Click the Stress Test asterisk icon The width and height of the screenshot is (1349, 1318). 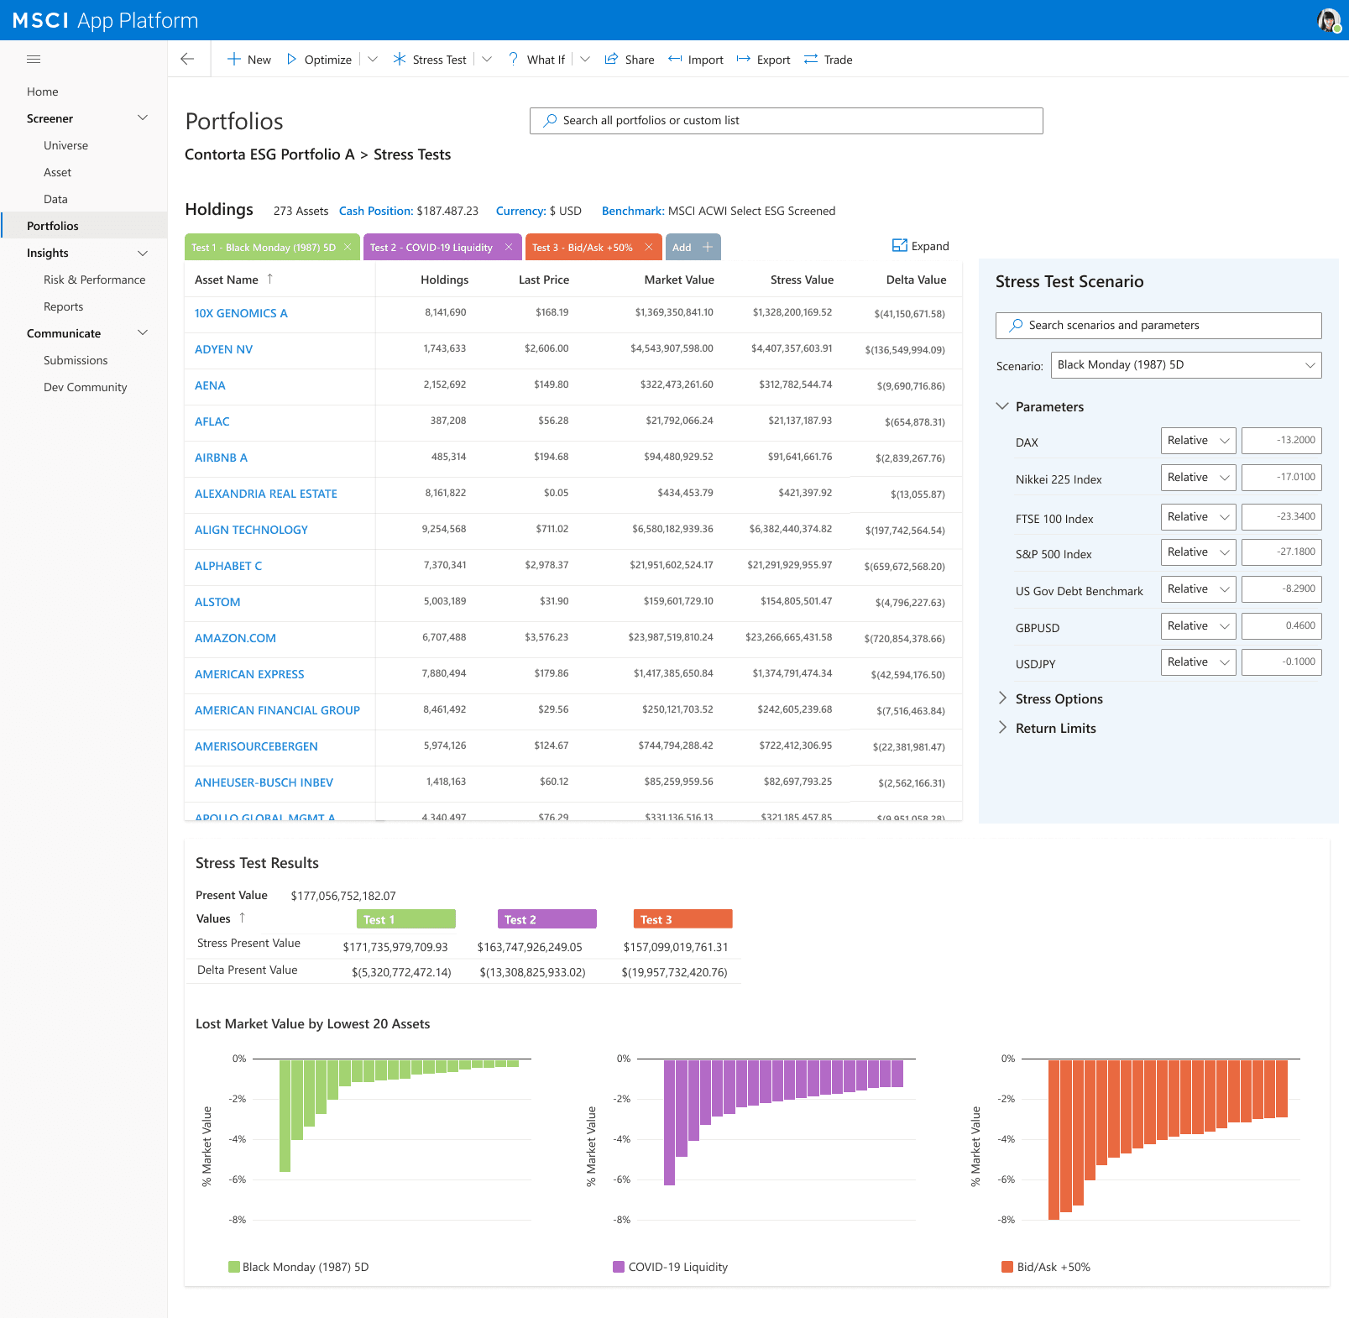tap(400, 59)
